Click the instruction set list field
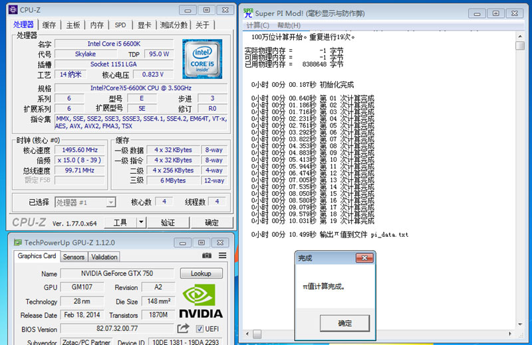532x345 pixels. pos(141,122)
